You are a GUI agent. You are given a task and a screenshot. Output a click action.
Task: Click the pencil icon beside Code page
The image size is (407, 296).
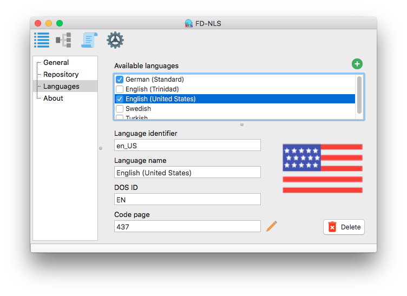(272, 226)
